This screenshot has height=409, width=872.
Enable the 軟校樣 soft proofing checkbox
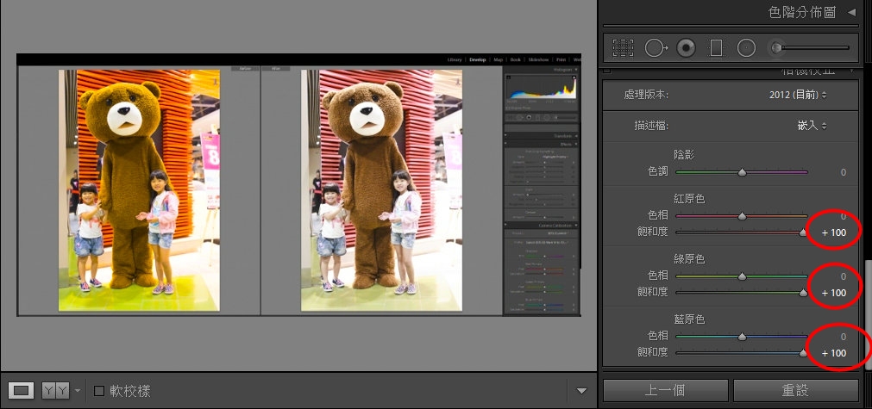(x=99, y=391)
